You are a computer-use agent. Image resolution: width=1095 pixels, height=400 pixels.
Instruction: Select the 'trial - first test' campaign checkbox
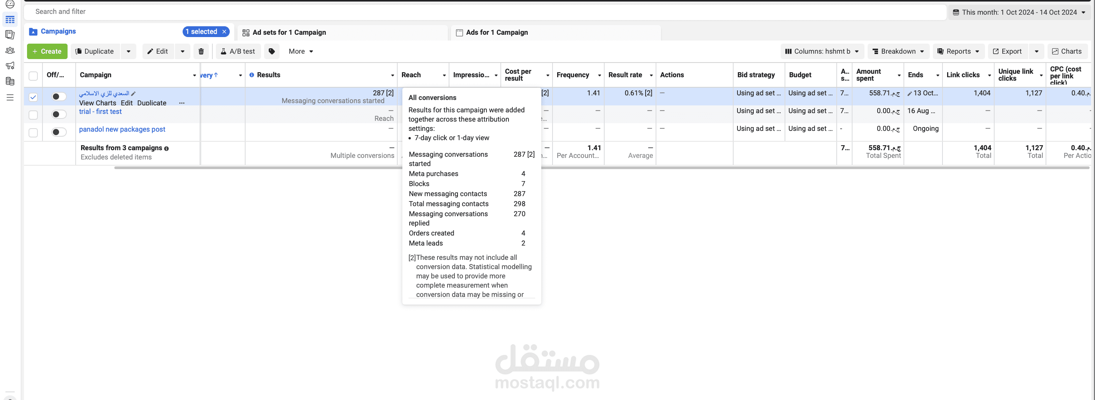(33, 115)
